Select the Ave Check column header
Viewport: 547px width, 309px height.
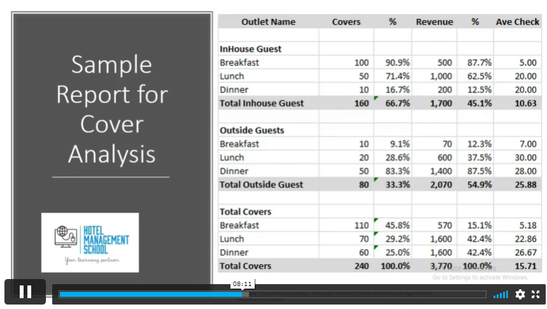(517, 22)
